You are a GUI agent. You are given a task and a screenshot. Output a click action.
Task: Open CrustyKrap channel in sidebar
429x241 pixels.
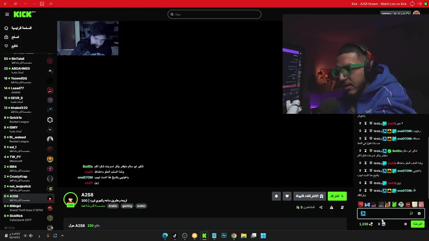(28, 178)
